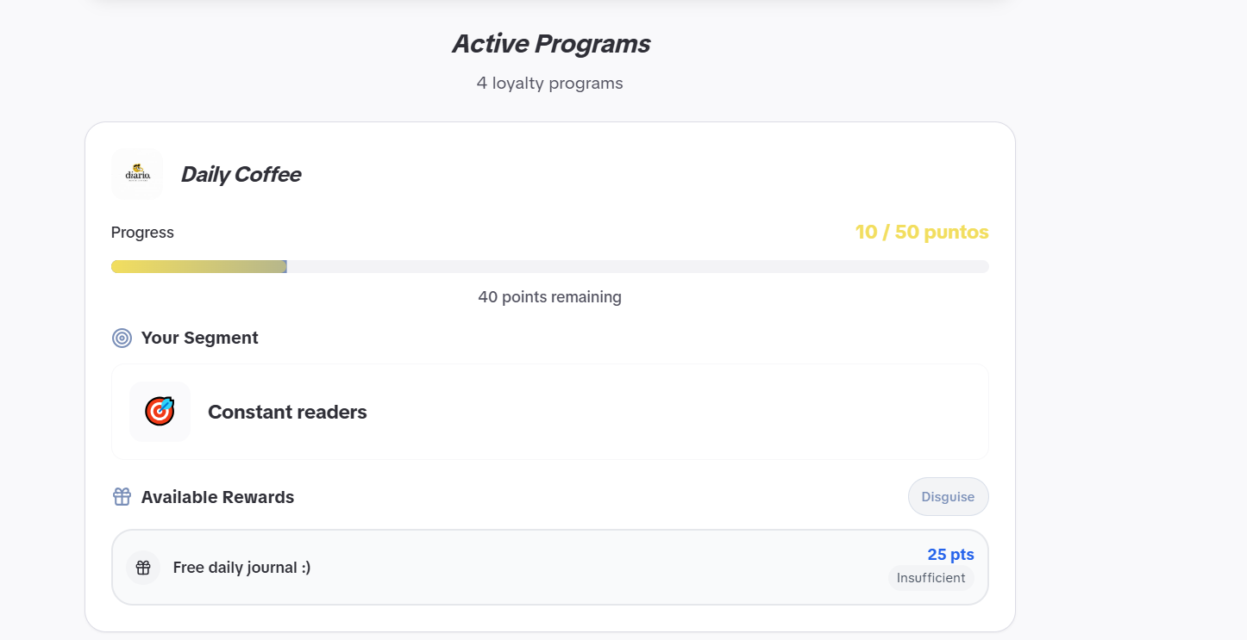Expand the Your Segment section

(x=200, y=338)
